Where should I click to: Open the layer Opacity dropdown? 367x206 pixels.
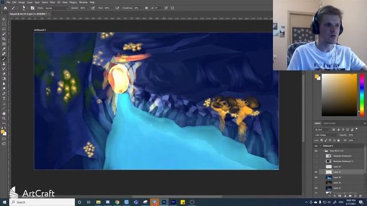pyautogui.click(x=356, y=135)
